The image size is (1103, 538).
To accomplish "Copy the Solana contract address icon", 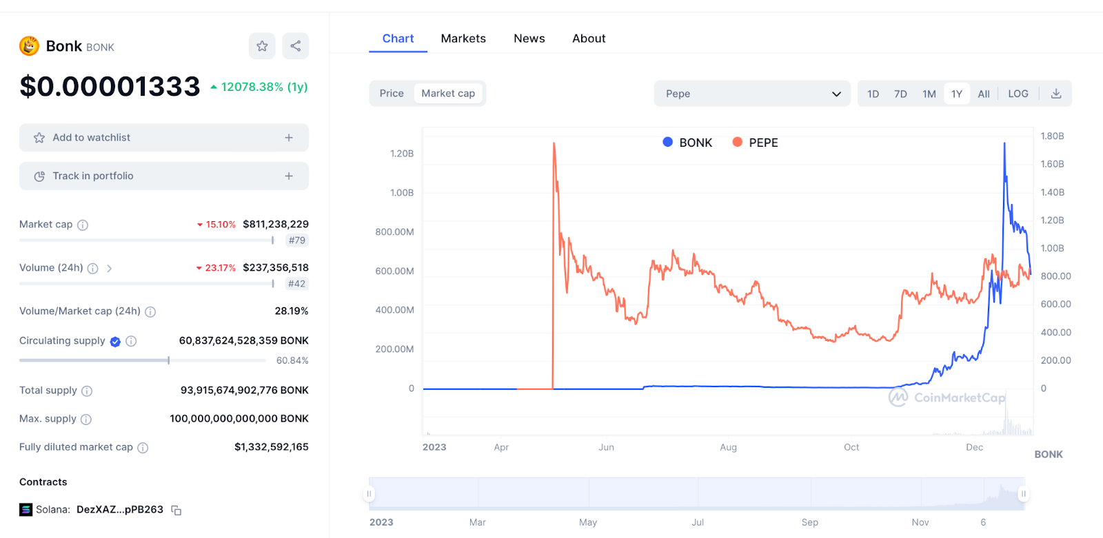I will 176,510.
